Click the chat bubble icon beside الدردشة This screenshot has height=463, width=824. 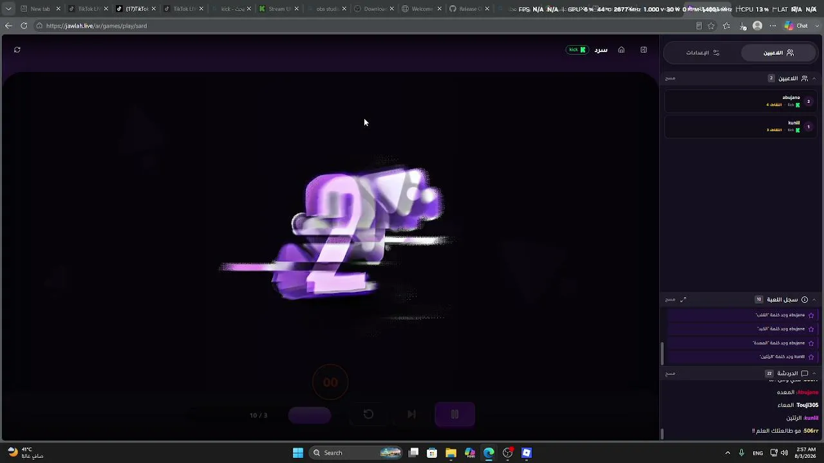tap(805, 374)
